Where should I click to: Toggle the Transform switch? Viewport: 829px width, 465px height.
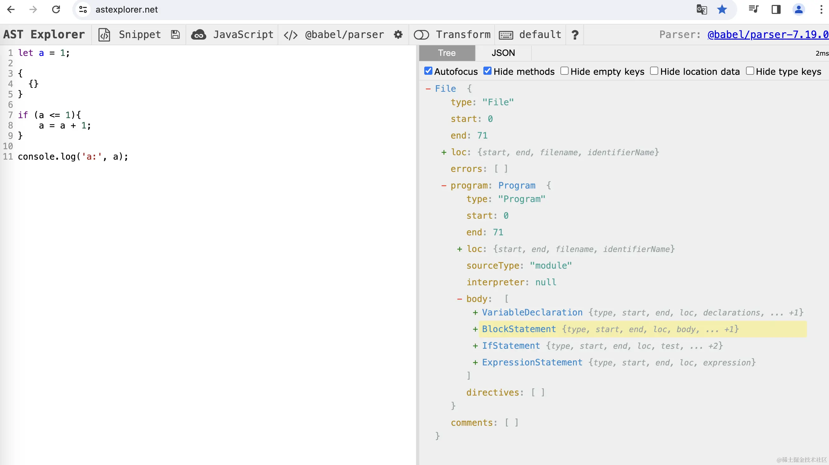coord(421,35)
